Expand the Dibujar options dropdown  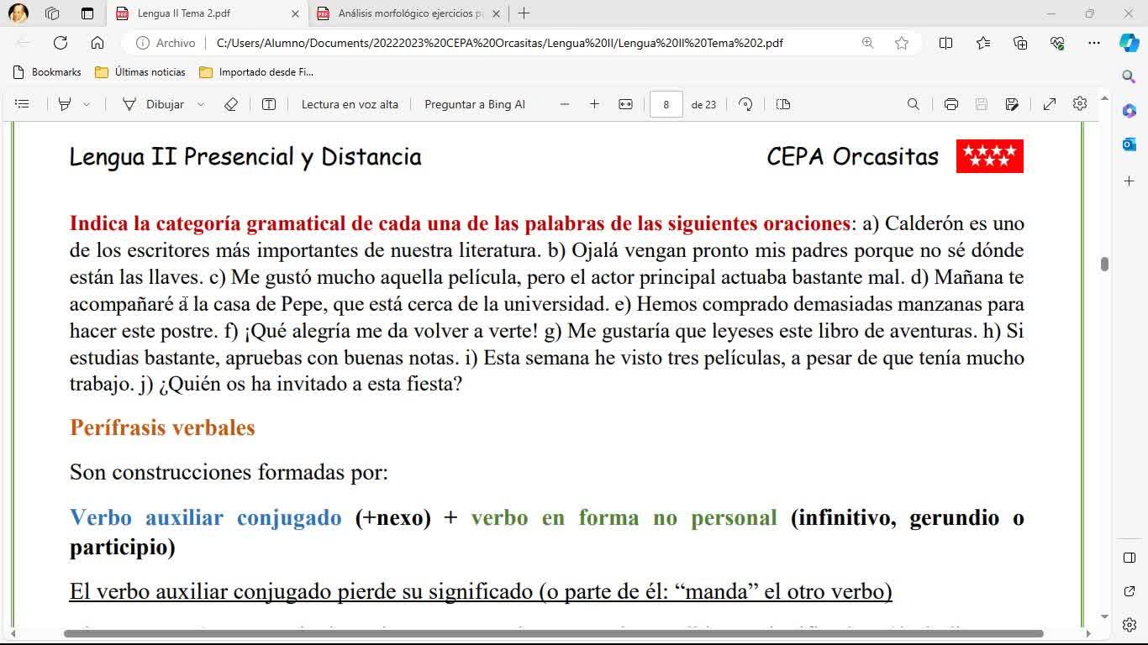point(201,104)
